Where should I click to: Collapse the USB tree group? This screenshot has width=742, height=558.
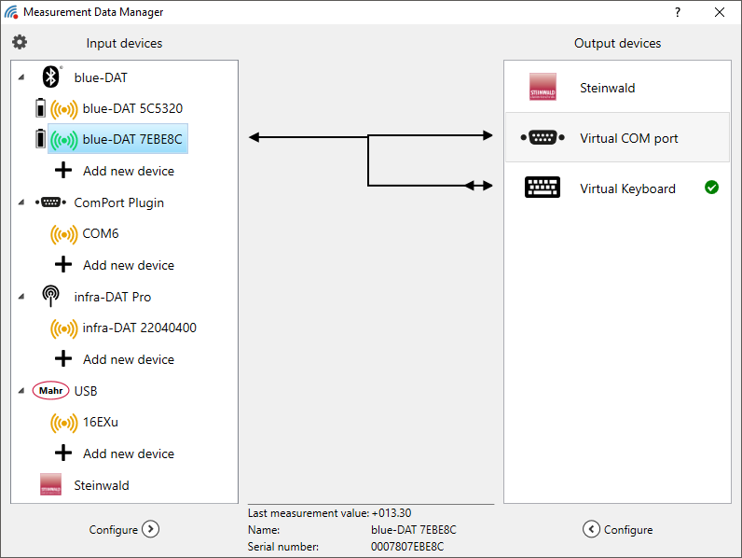(21, 391)
